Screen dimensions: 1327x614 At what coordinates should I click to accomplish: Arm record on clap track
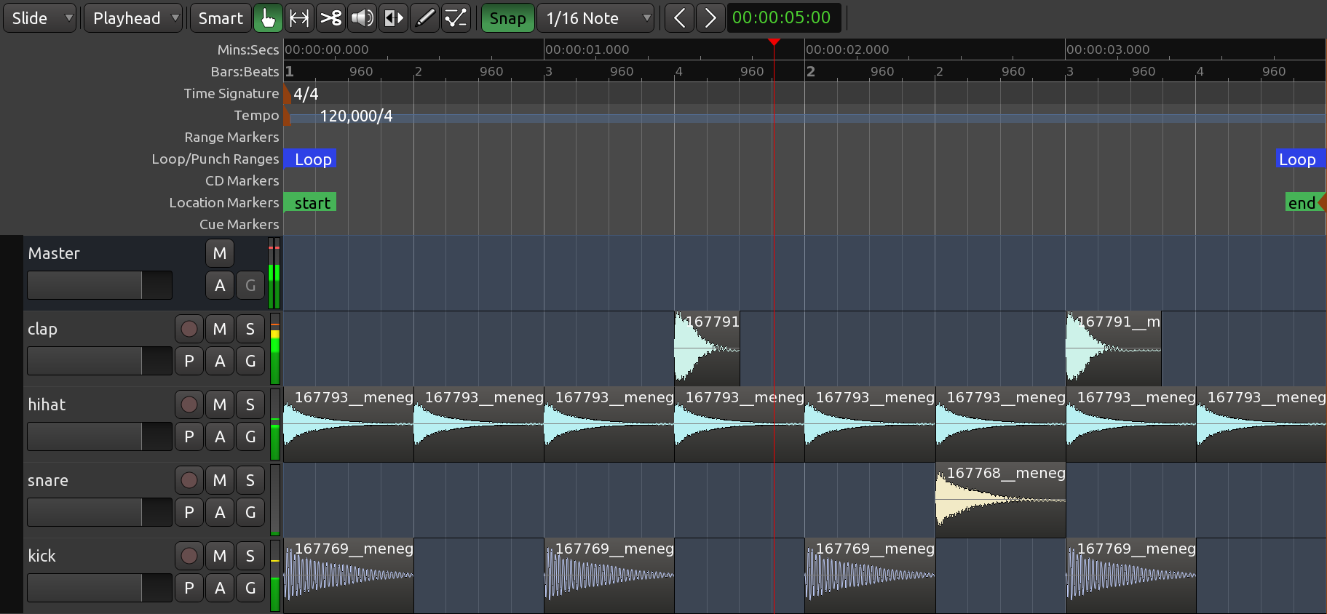189,329
